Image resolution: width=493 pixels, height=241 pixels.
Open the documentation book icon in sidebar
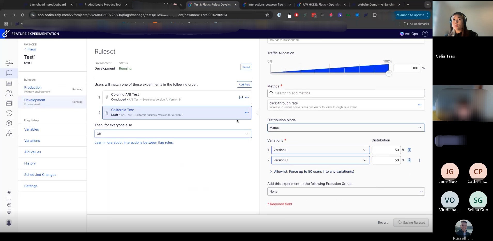(x=9, y=199)
